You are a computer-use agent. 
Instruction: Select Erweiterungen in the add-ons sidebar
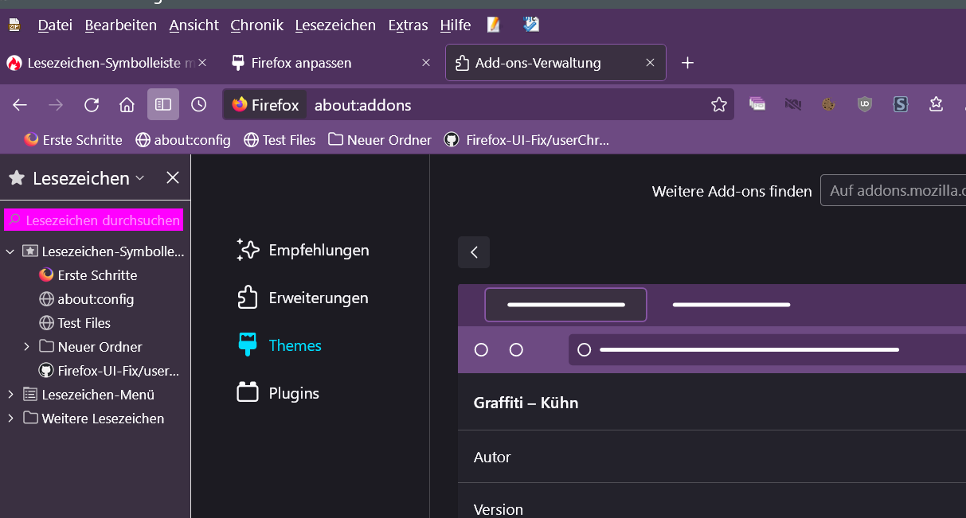318,298
